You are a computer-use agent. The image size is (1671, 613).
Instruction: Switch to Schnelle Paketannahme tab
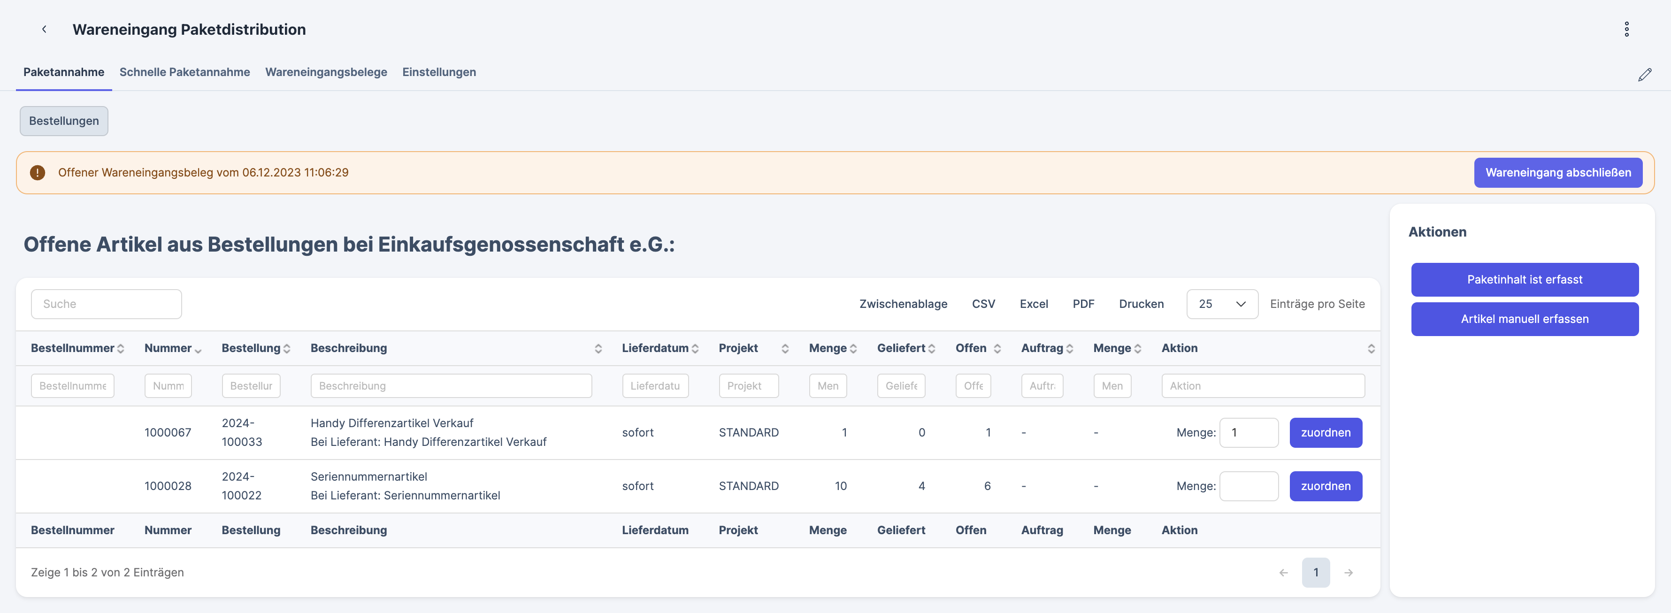pos(184,72)
